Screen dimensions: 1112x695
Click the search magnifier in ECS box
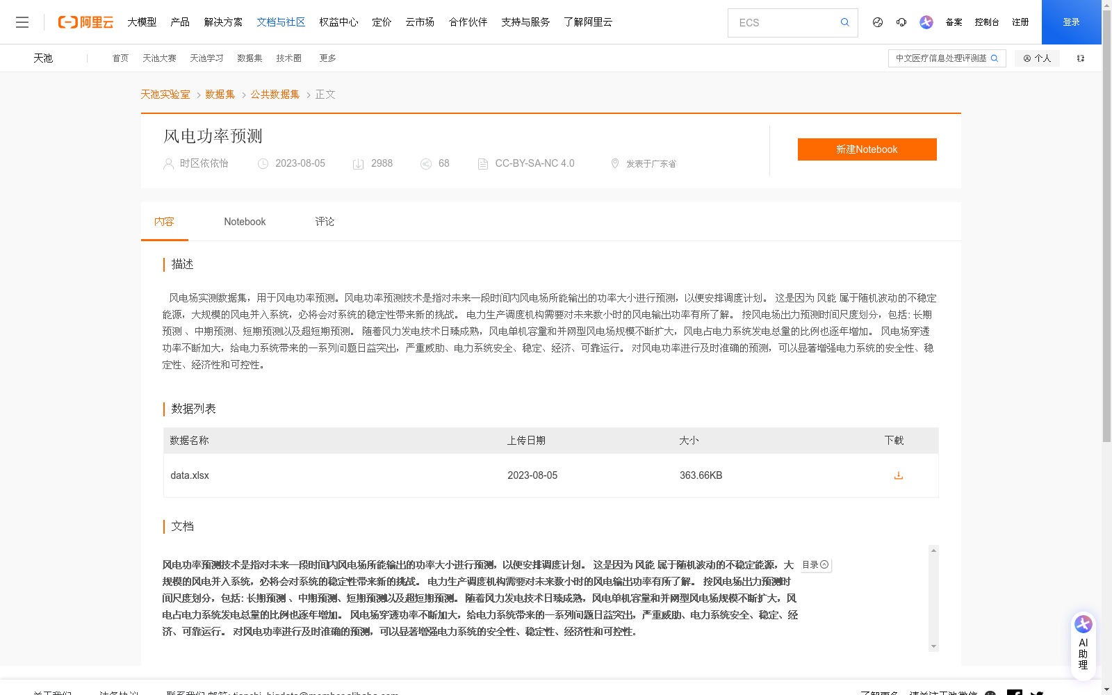[x=844, y=22]
